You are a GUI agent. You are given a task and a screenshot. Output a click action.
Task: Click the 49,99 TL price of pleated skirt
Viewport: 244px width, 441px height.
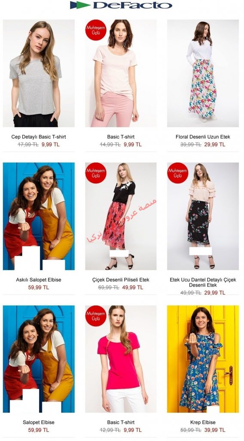tap(133, 287)
